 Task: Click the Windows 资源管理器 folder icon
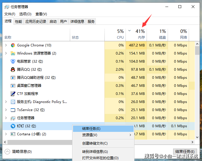(13, 53)
